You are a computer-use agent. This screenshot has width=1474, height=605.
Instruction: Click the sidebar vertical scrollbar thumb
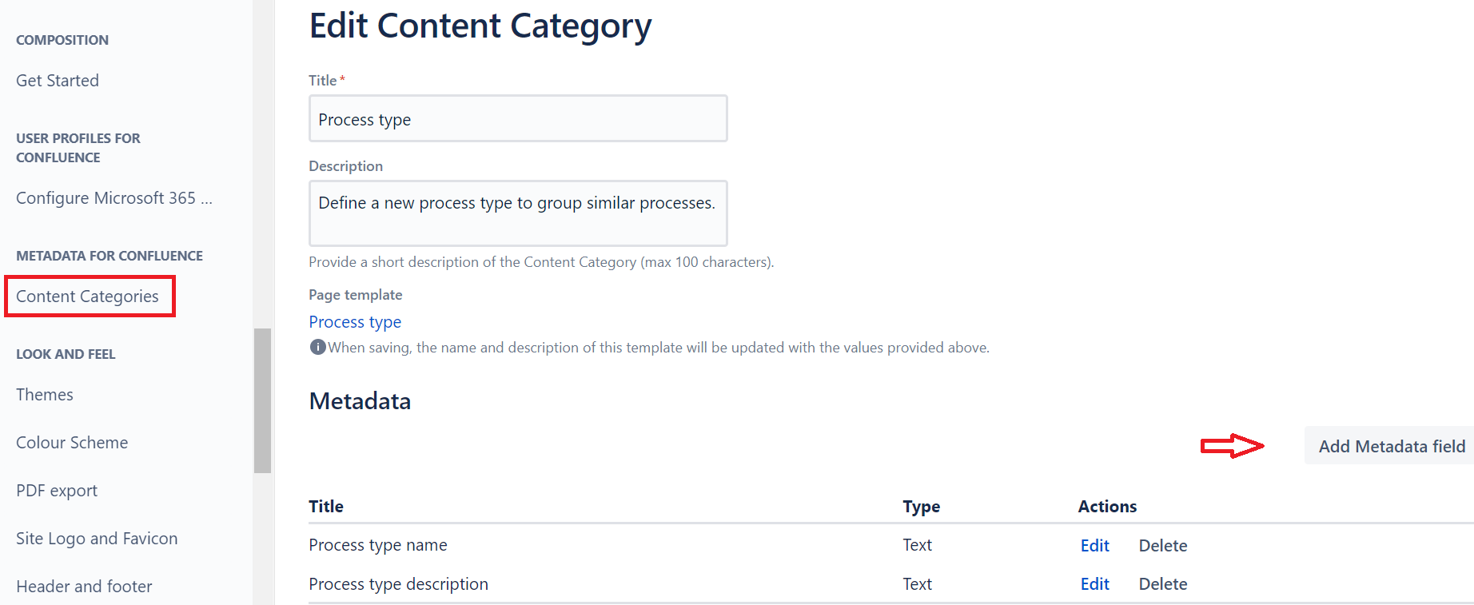262,400
